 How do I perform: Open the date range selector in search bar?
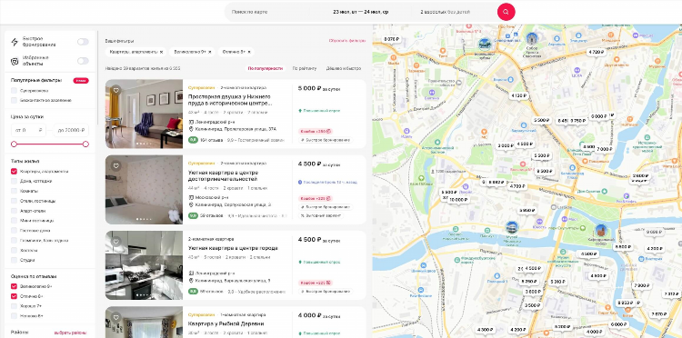361,12
